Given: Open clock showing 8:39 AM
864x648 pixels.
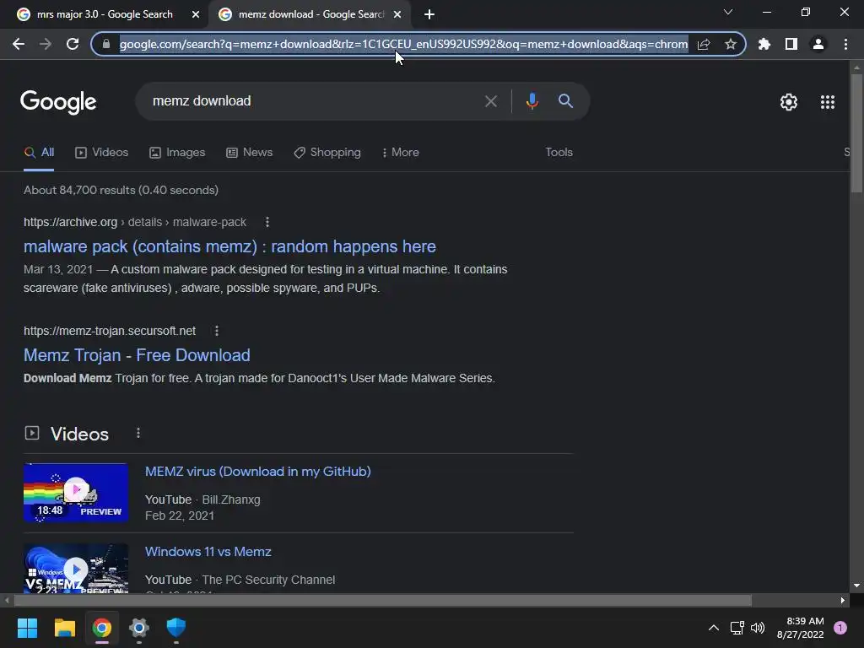Looking at the screenshot, I should pos(800,628).
